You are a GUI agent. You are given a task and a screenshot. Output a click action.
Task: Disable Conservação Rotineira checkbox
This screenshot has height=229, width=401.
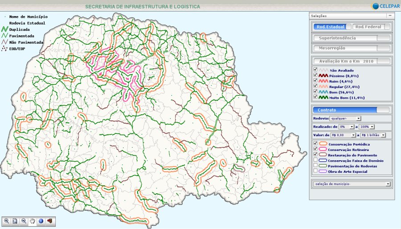315,149
